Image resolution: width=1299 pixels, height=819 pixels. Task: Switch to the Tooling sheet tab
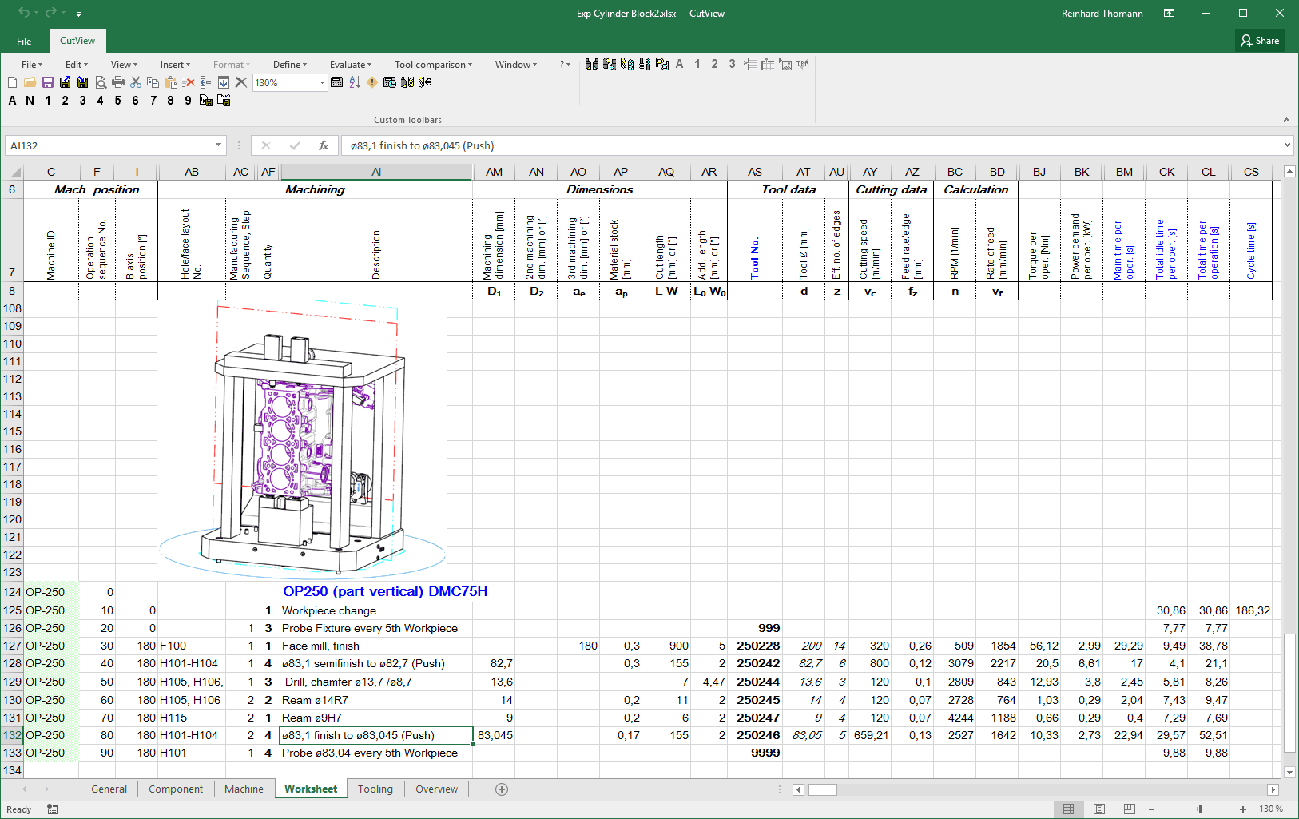coord(375,789)
